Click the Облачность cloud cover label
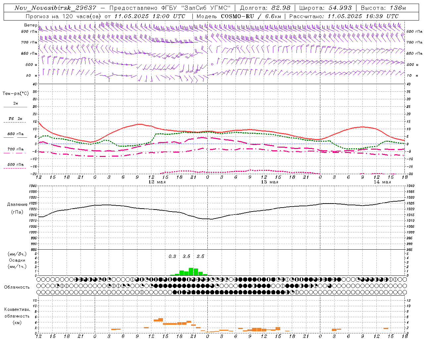Viewport: 424px width, 339px height. coord(17,287)
